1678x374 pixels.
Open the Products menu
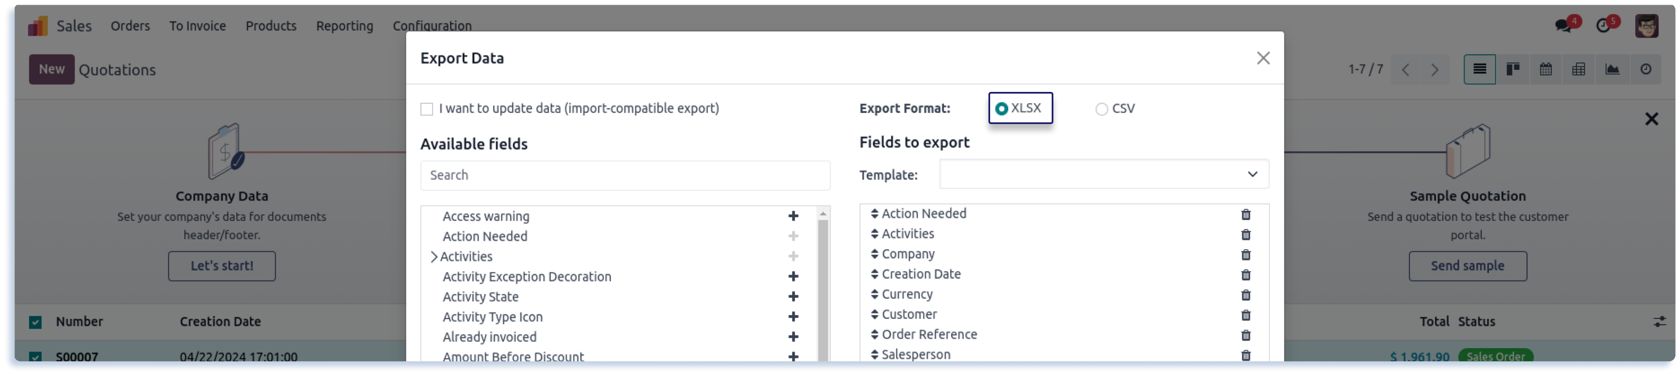click(x=271, y=26)
